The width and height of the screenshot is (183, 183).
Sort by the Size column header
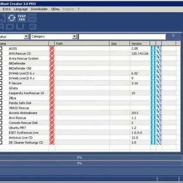pyautogui.click(x=119, y=44)
